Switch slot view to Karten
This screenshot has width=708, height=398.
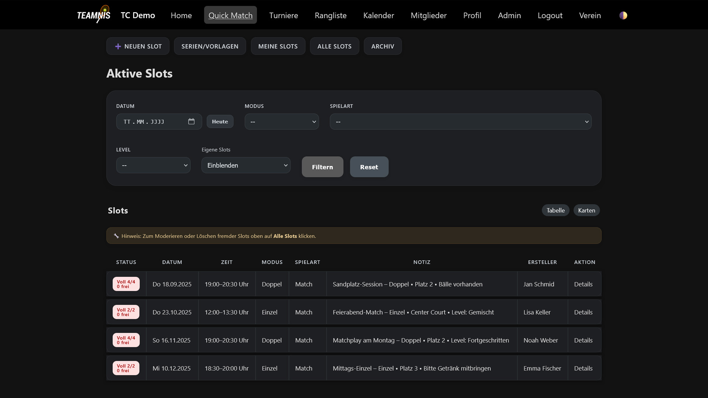coord(586,210)
